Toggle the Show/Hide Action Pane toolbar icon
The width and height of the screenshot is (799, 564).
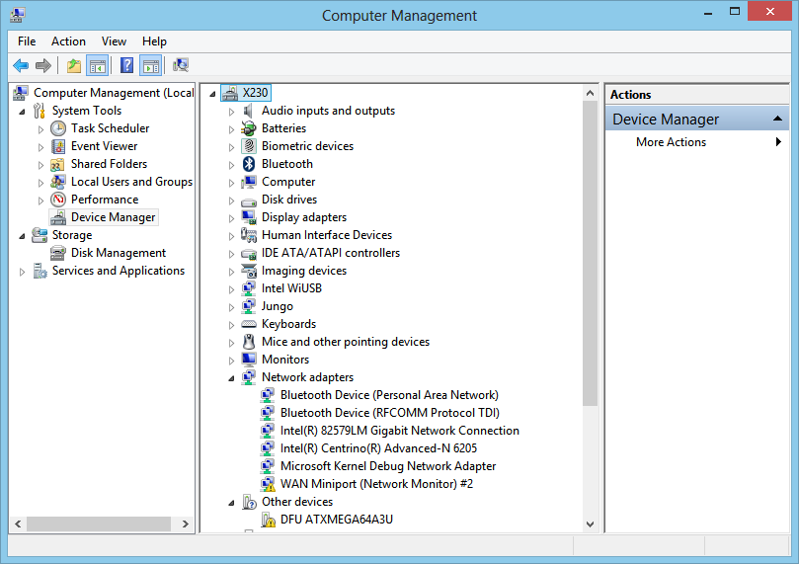point(151,65)
